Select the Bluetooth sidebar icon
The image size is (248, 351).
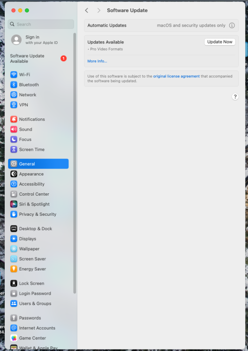[x=14, y=85]
